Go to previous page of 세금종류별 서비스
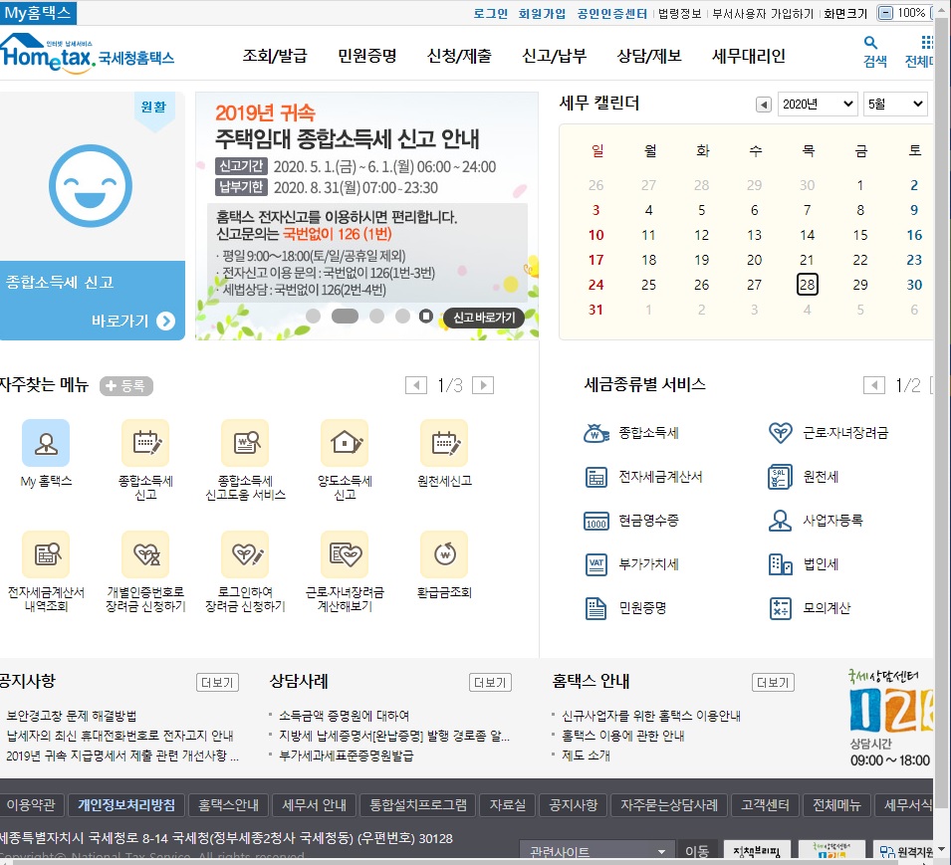 pos(874,385)
